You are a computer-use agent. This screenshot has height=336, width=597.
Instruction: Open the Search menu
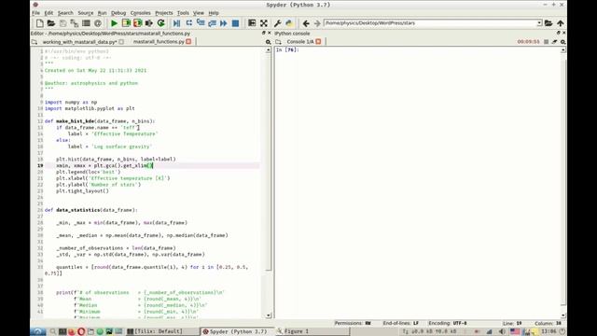tap(65, 13)
